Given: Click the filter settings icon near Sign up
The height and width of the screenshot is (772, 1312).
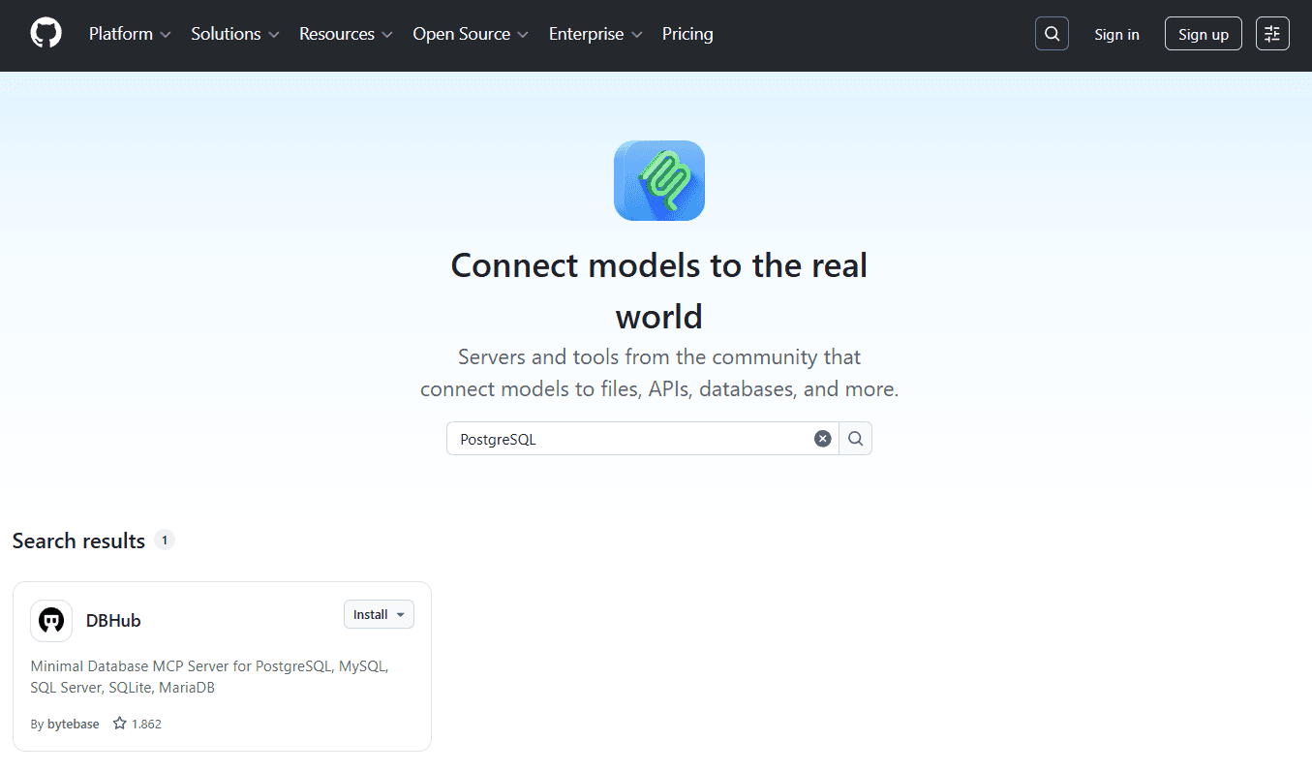Looking at the screenshot, I should (1272, 33).
